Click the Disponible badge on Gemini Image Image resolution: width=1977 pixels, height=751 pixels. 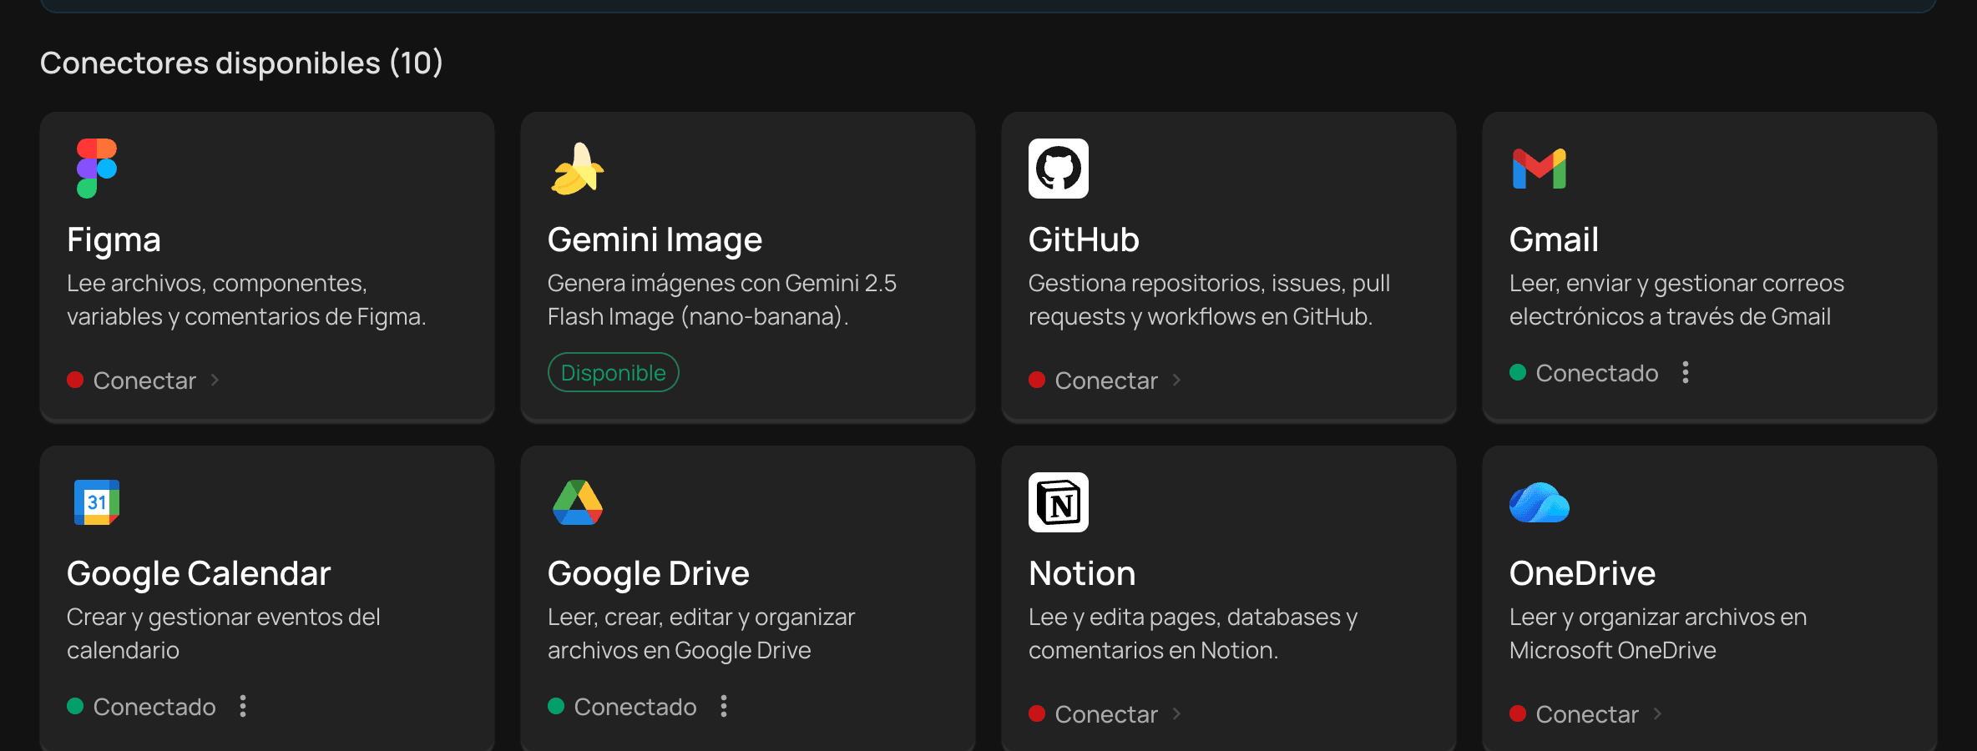click(614, 372)
